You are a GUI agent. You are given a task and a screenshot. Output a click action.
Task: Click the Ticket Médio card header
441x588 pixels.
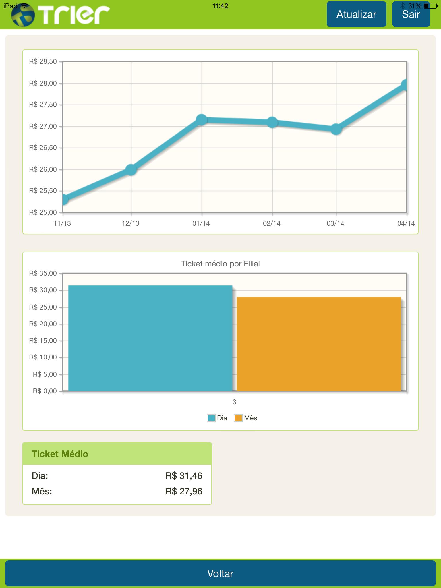pyautogui.click(x=117, y=454)
